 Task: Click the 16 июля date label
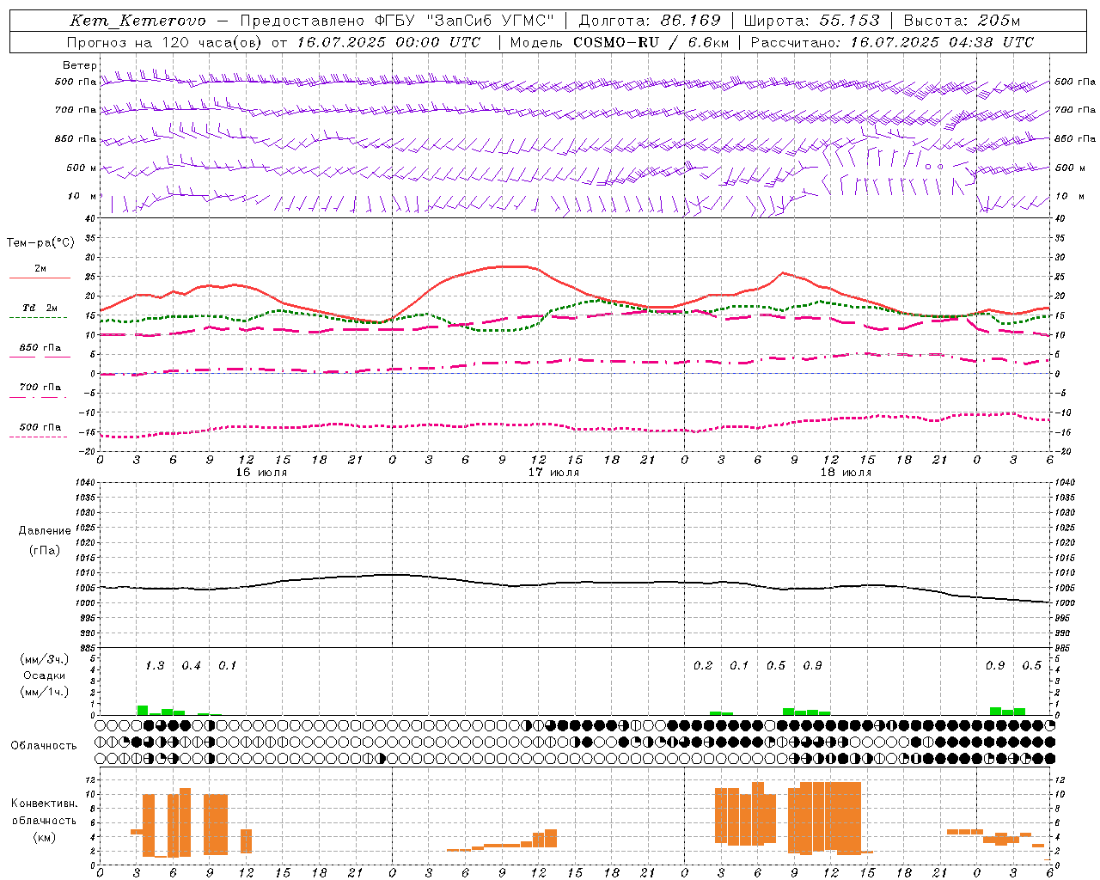coord(261,473)
